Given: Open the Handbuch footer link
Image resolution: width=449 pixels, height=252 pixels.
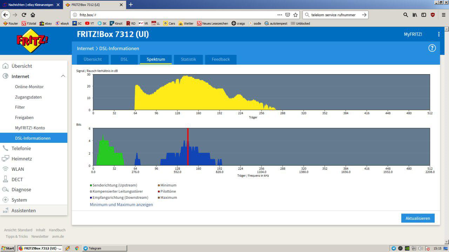Looking at the screenshot, I should (x=57, y=230).
